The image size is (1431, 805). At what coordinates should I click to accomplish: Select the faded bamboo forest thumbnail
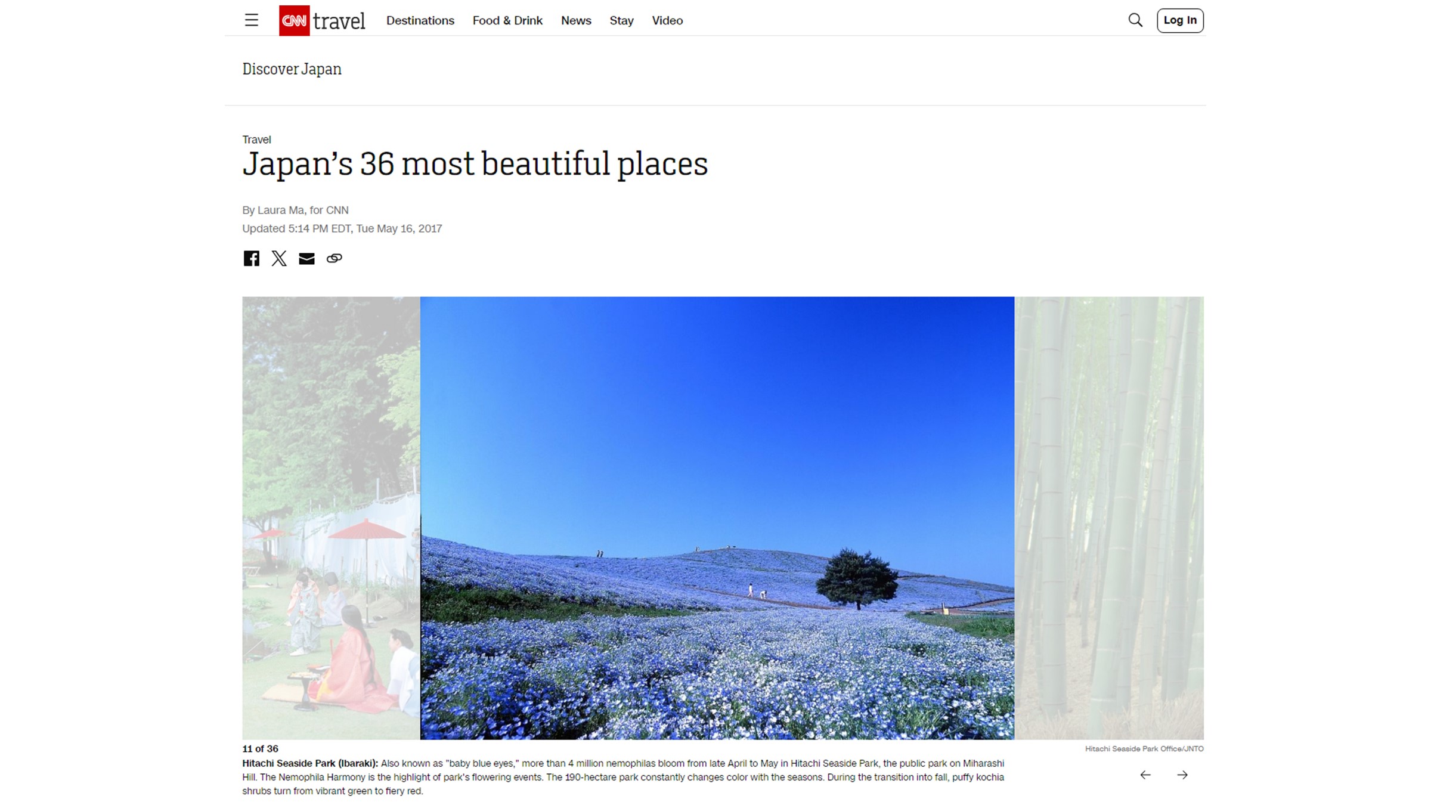point(1109,518)
